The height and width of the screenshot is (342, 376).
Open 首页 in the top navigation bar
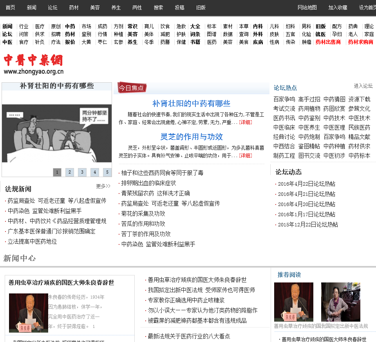(10, 8)
